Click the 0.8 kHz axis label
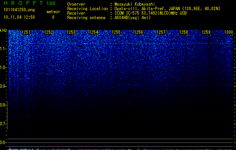 (3, 105)
